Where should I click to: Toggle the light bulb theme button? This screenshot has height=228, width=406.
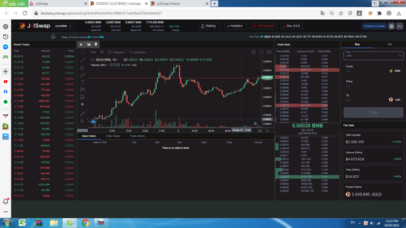point(96,44)
